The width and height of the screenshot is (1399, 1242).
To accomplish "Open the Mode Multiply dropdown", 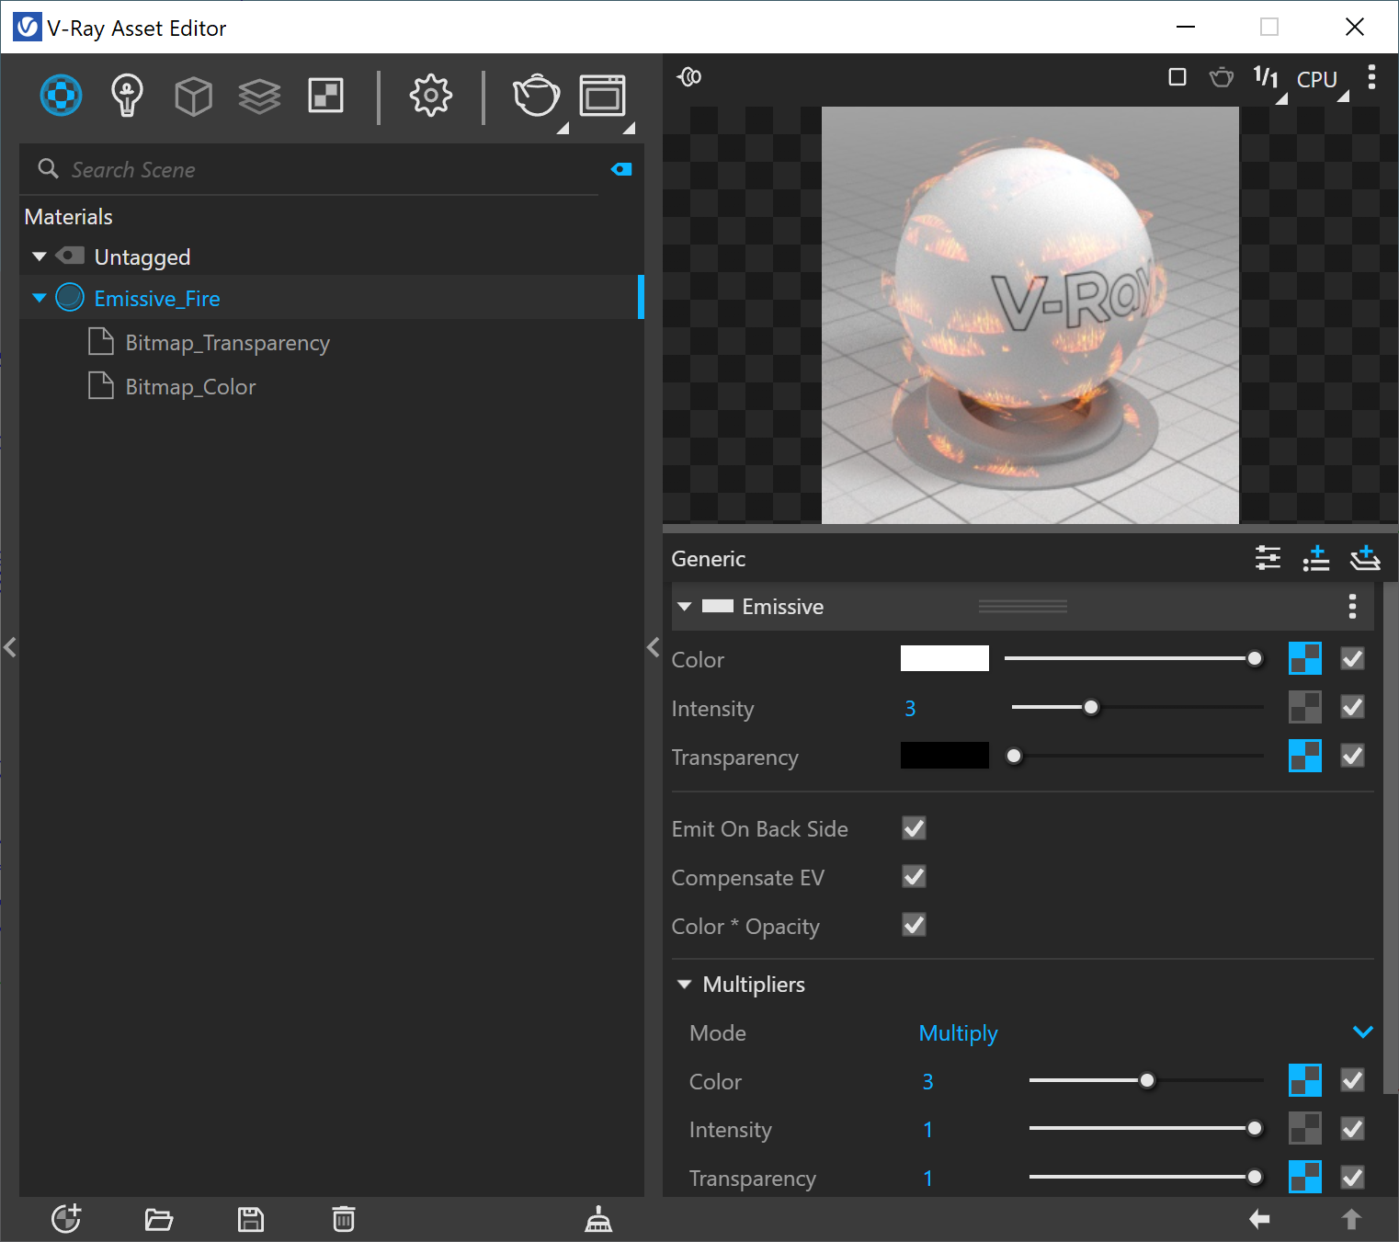I will click(1145, 1032).
